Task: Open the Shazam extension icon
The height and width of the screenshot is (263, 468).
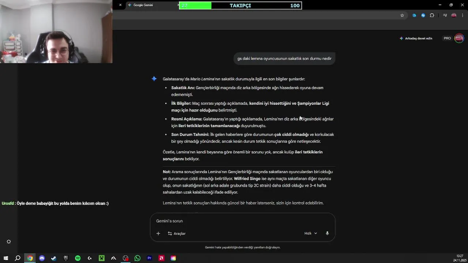Action: click(423, 15)
